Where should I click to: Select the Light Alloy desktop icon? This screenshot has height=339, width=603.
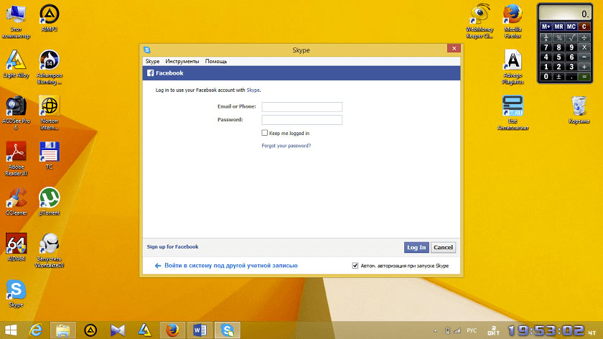[16, 64]
